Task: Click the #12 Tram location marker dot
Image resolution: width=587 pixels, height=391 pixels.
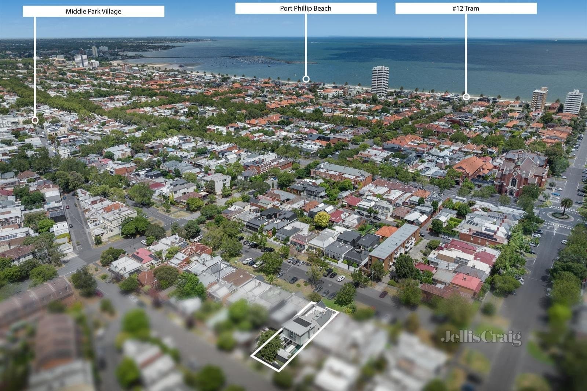Action: pyautogui.click(x=466, y=97)
